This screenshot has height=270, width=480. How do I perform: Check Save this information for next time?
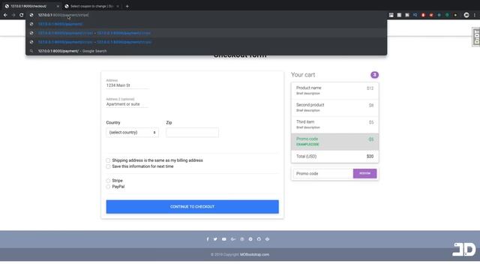click(108, 166)
